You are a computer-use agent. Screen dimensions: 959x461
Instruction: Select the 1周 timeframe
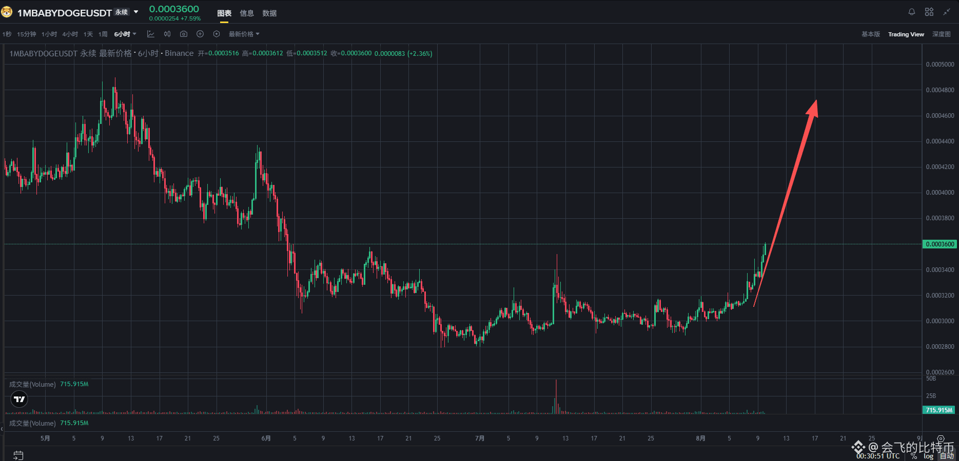pyautogui.click(x=103, y=34)
